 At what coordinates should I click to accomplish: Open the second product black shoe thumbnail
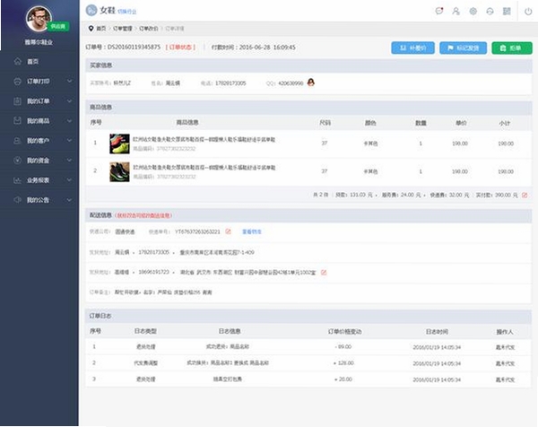pyautogui.click(x=119, y=171)
